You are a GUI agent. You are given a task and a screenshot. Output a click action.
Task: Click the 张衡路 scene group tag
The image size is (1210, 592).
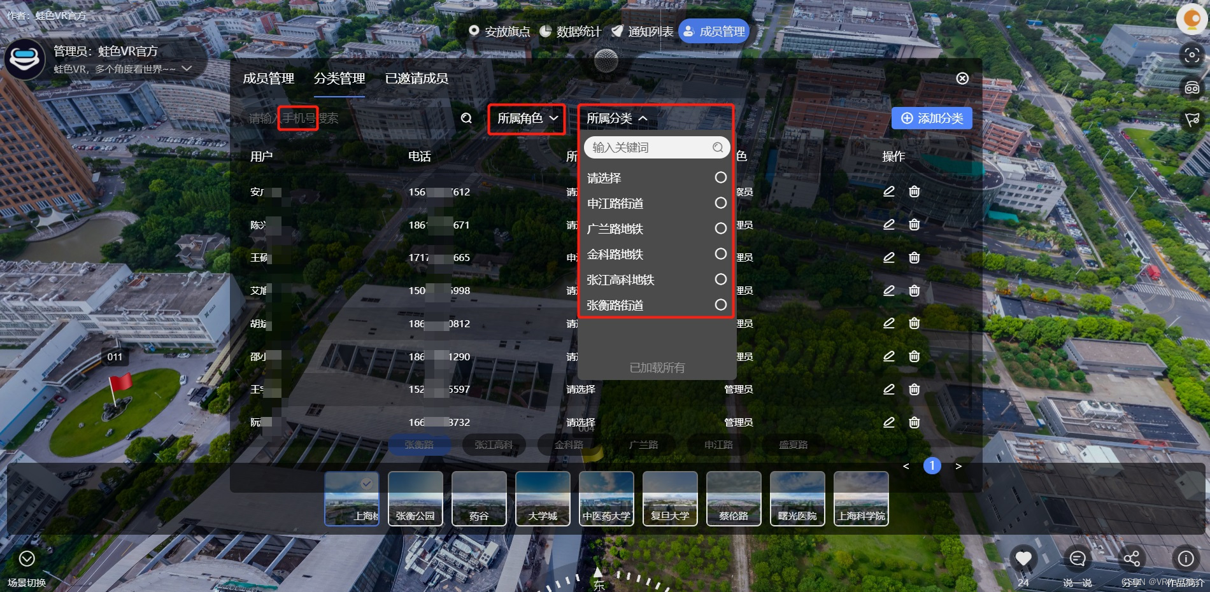coord(419,445)
